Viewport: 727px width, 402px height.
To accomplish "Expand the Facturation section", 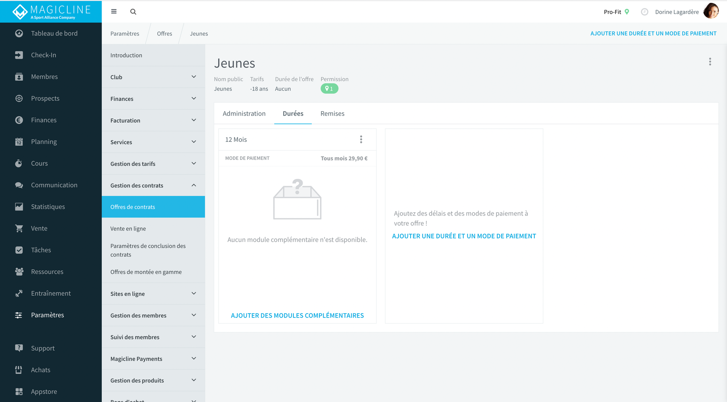I will pos(153,120).
